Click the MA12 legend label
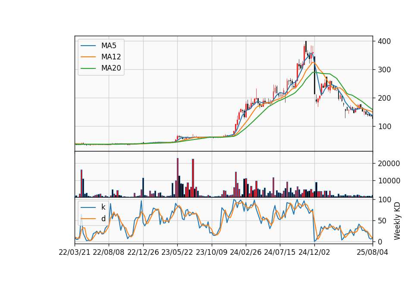The image size is (414, 297). (111, 57)
